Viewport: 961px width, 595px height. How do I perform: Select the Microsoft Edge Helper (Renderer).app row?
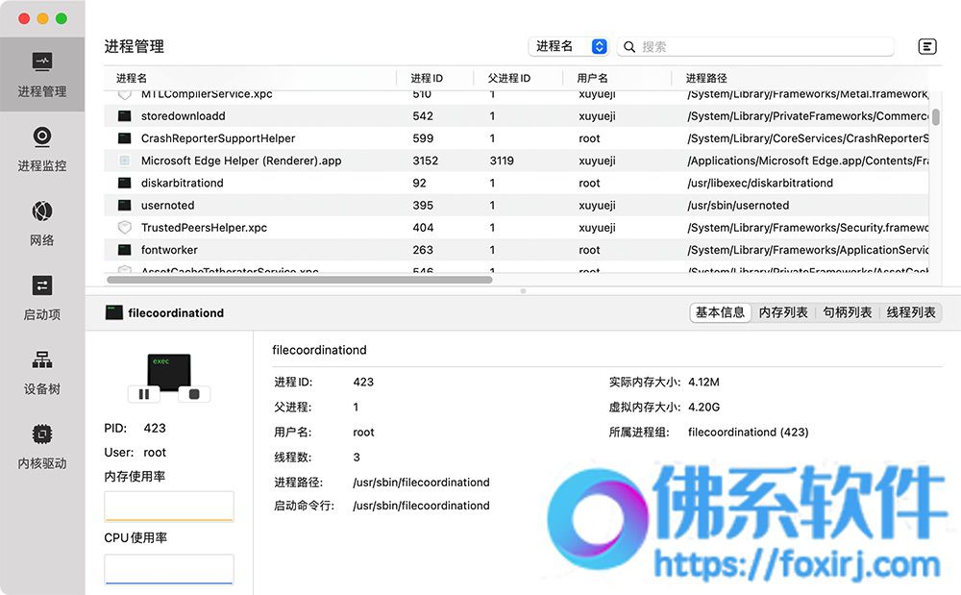point(241,161)
